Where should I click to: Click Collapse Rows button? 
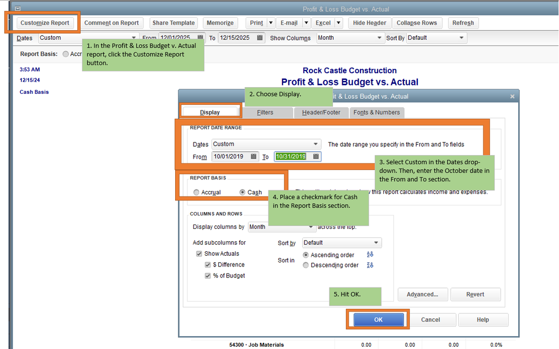click(417, 23)
